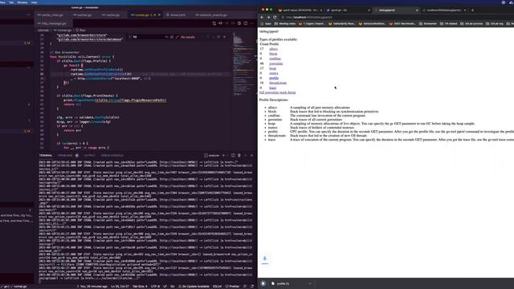
Task: Open the allocs profile link
Action: click(273, 49)
